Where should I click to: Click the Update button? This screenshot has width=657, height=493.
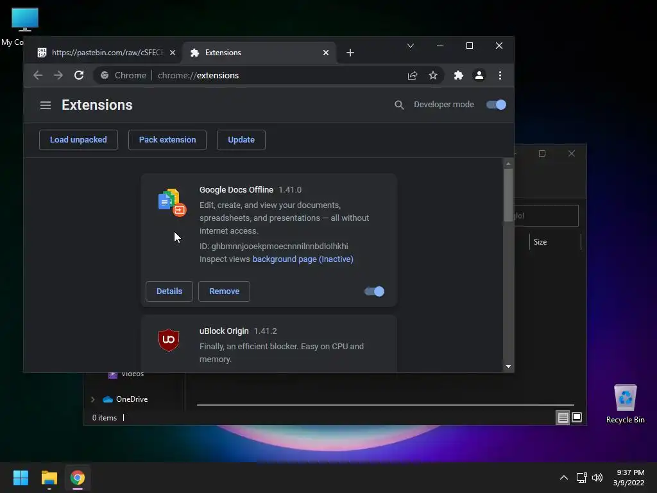tap(241, 139)
